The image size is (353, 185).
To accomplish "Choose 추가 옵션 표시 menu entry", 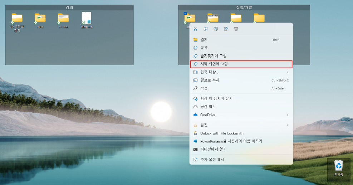I will [241, 160].
